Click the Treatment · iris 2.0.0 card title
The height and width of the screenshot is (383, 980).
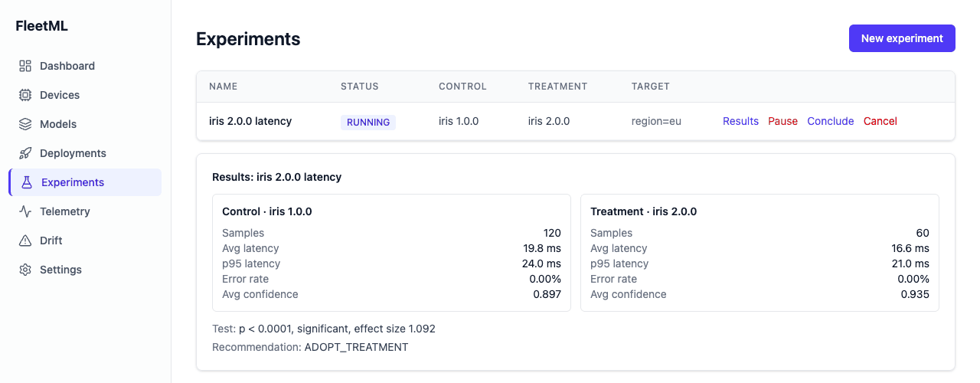tap(644, 211)
